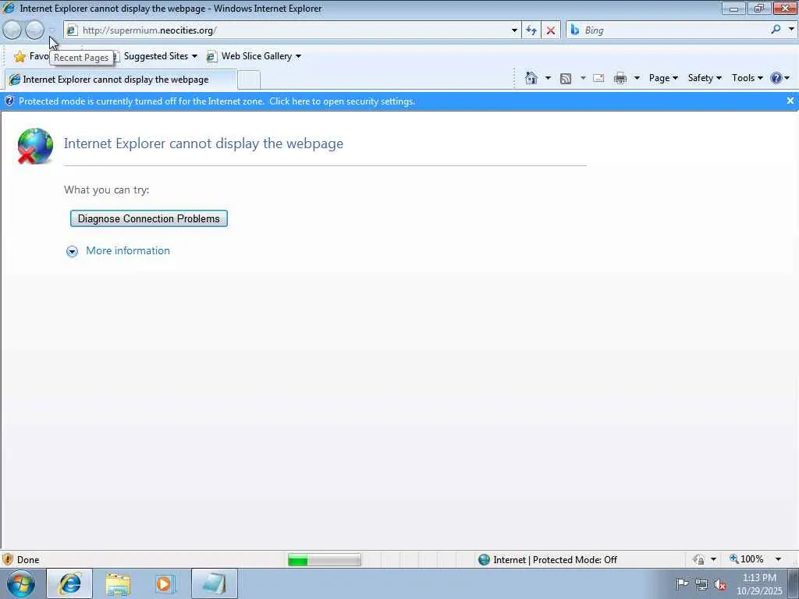Click the globe error icon

coord(35,146)
